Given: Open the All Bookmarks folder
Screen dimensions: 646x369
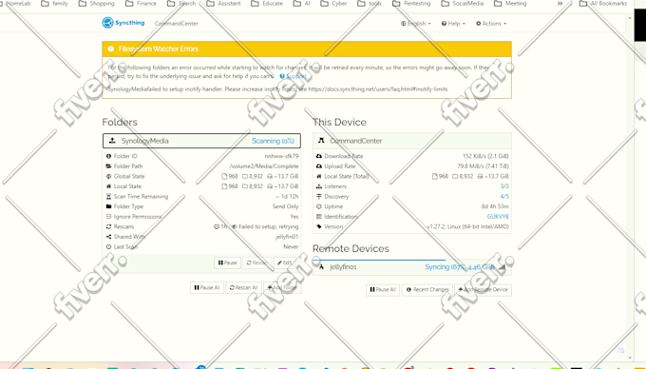Looking at the screenshot, I should click(x=603, y=4).
